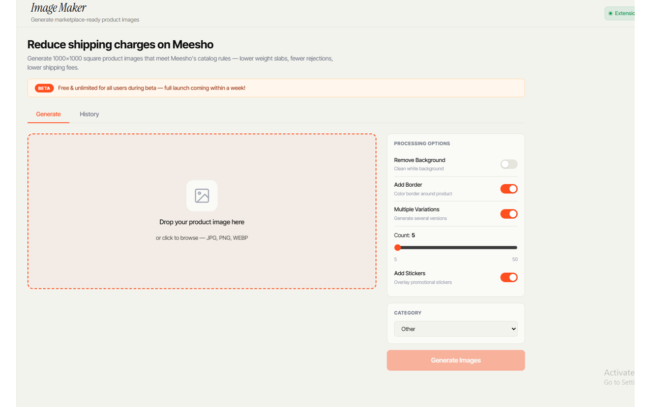Open the Category dropdown showing Other
Image resolution: width=651 pixels, height=407 pixels.
[x=456, y=329]
